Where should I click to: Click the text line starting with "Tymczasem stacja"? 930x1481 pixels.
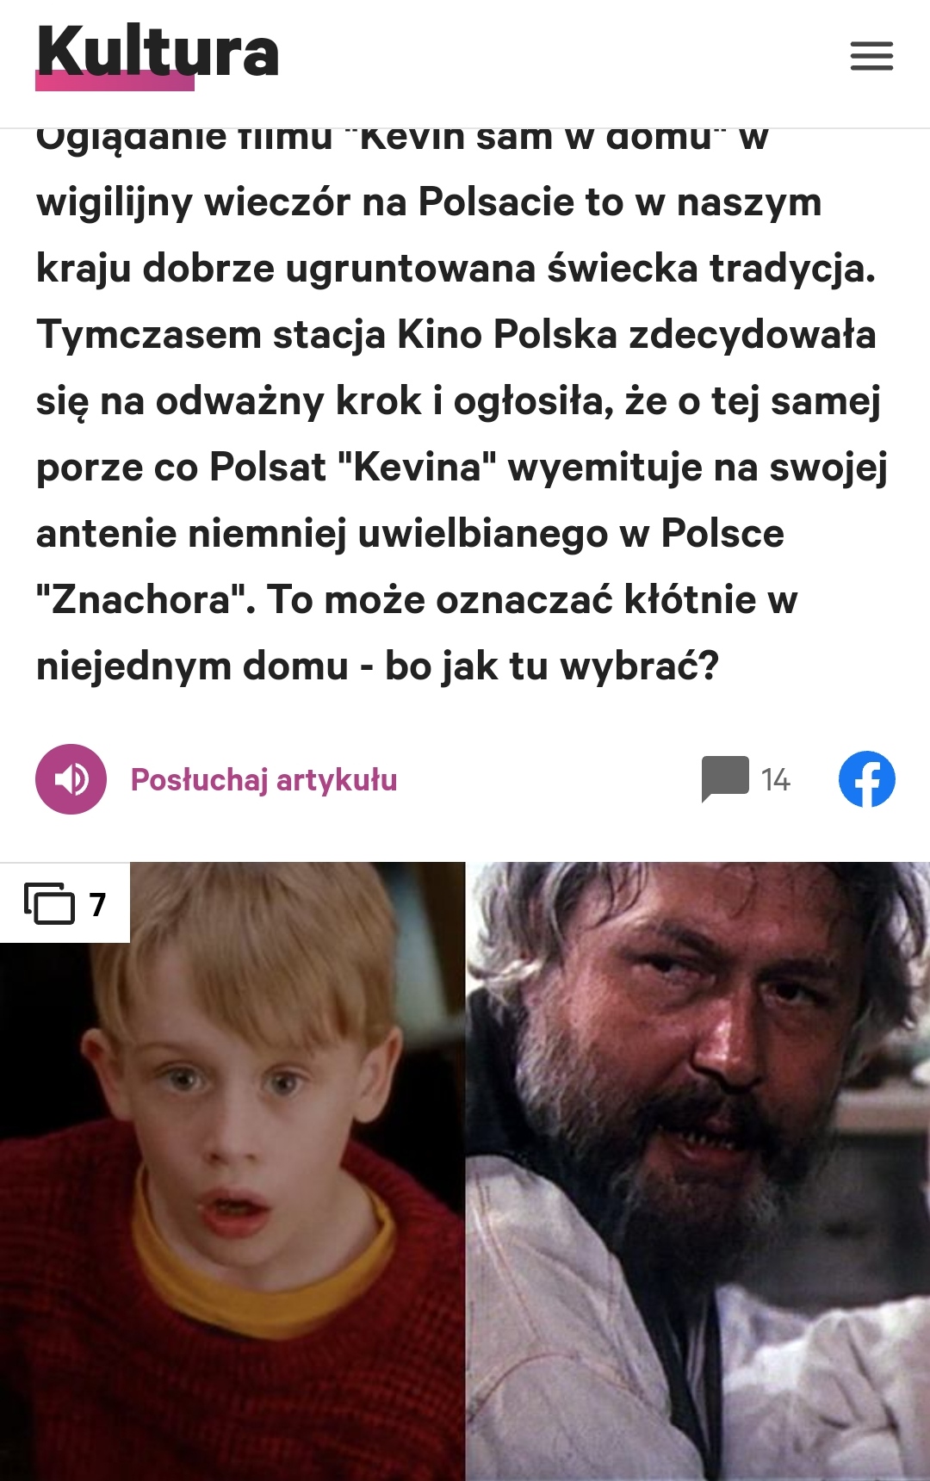click(x=456, y=335)
